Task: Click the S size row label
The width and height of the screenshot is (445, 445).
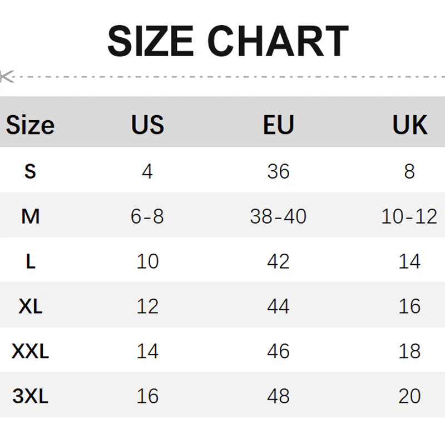Action: pyautogui.click(x=30, y=171)
